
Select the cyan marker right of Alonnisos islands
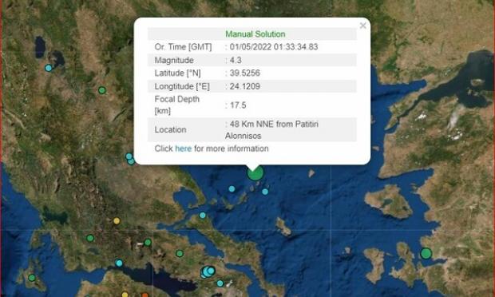coord(265,192)
